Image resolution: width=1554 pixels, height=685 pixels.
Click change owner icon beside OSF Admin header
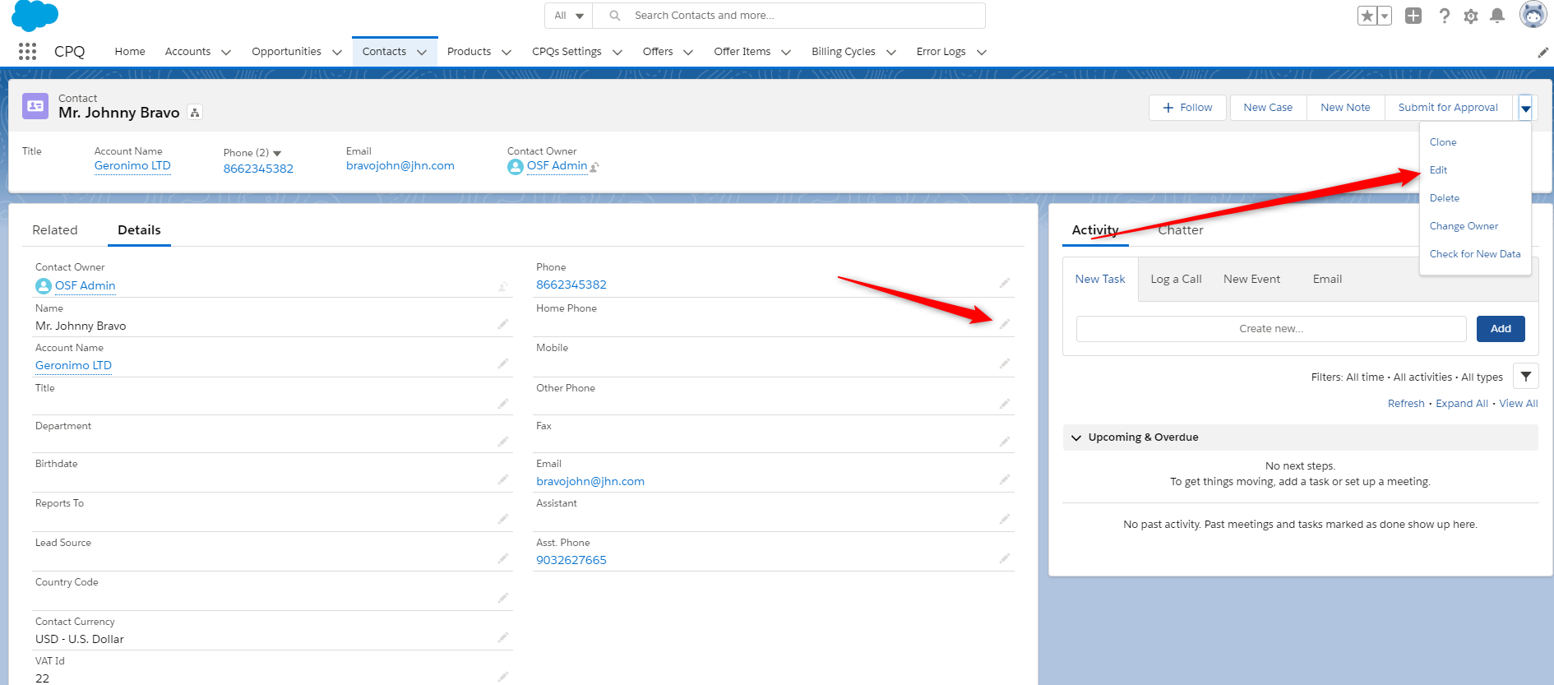594,167
